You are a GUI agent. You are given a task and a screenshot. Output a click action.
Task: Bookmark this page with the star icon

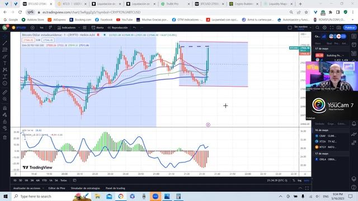tap(306, 12)
